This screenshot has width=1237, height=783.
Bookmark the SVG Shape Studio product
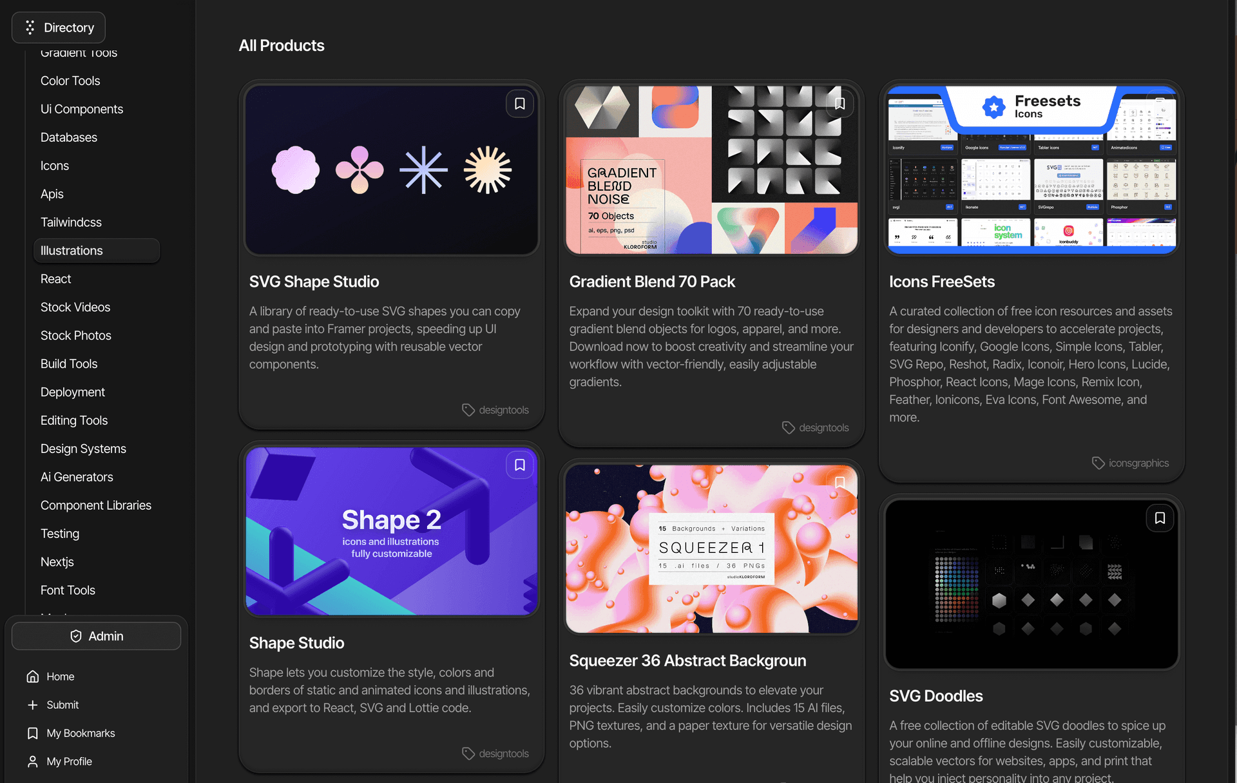pyautogui.click(x=519, y=103)
